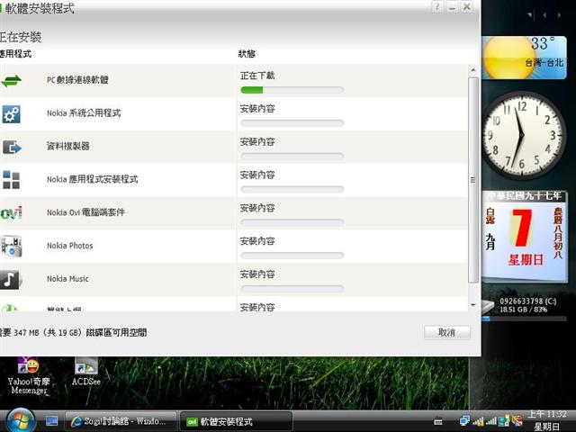Select the Nokia Ovi 電腦端套件 row label
The width and height of the screenshot is (576, 432).
(x=85, y=212)
